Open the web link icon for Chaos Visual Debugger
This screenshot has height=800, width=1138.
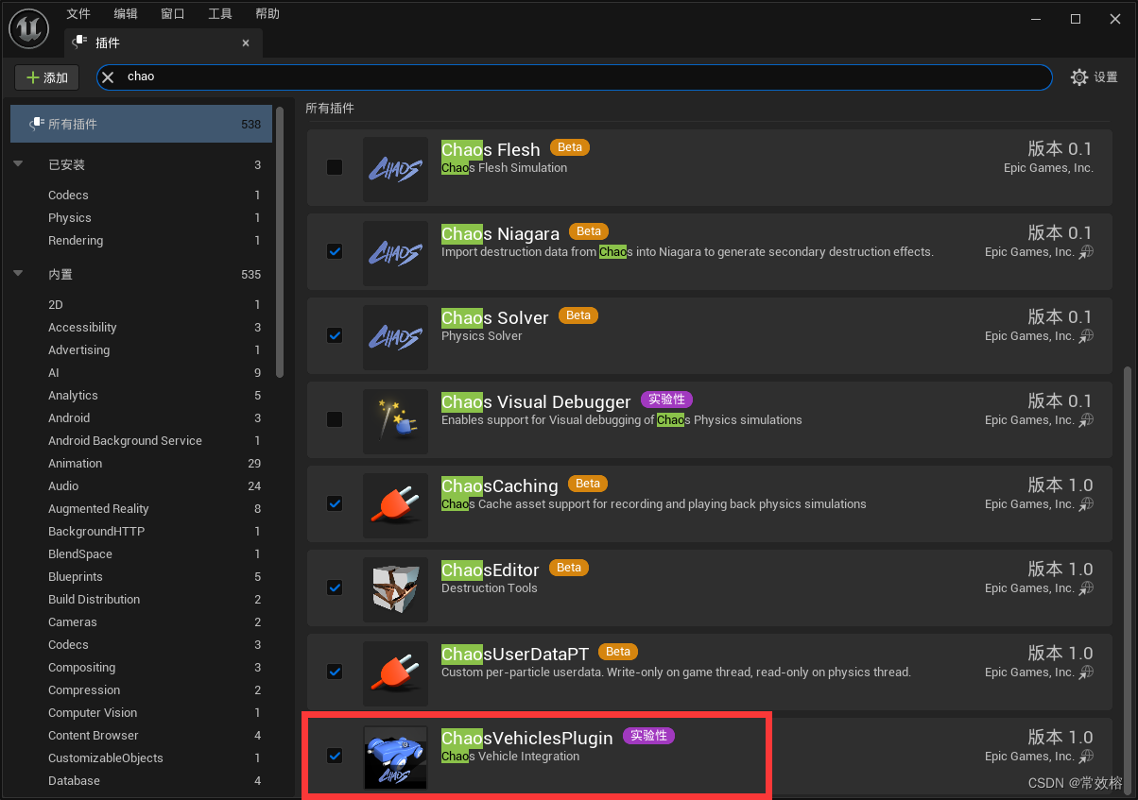1087,420
